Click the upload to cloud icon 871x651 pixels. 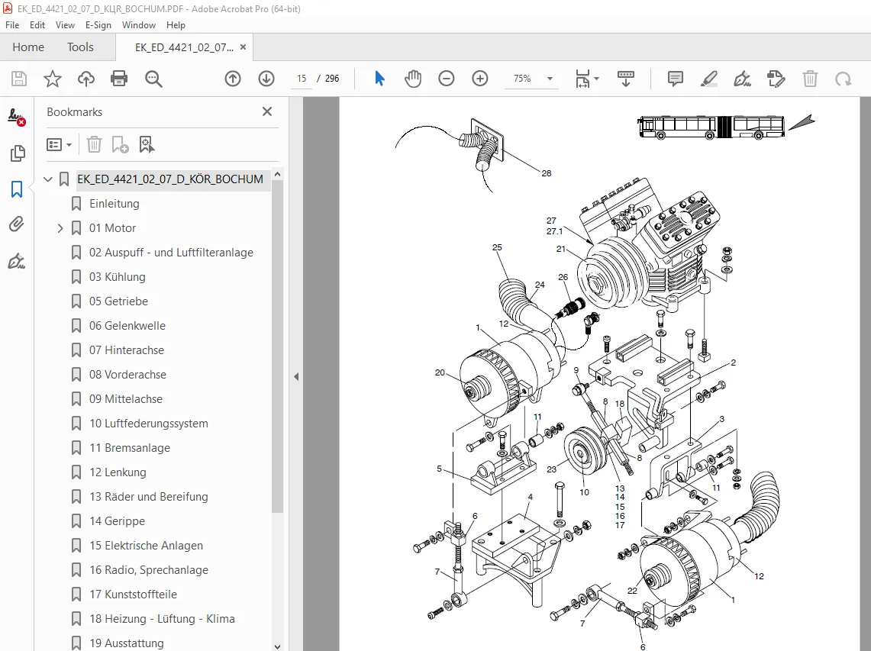pos(86,79)
